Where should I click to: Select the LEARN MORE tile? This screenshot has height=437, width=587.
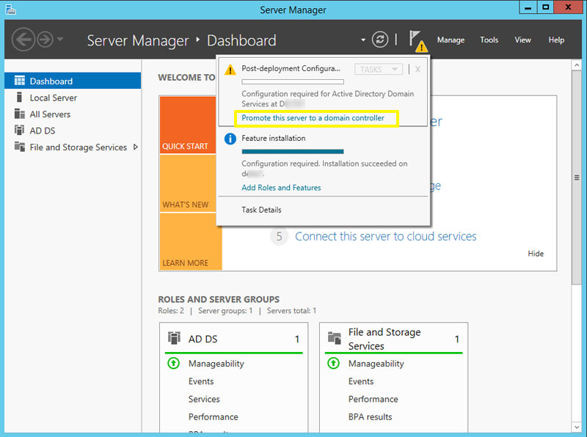(x=191, y=241)
